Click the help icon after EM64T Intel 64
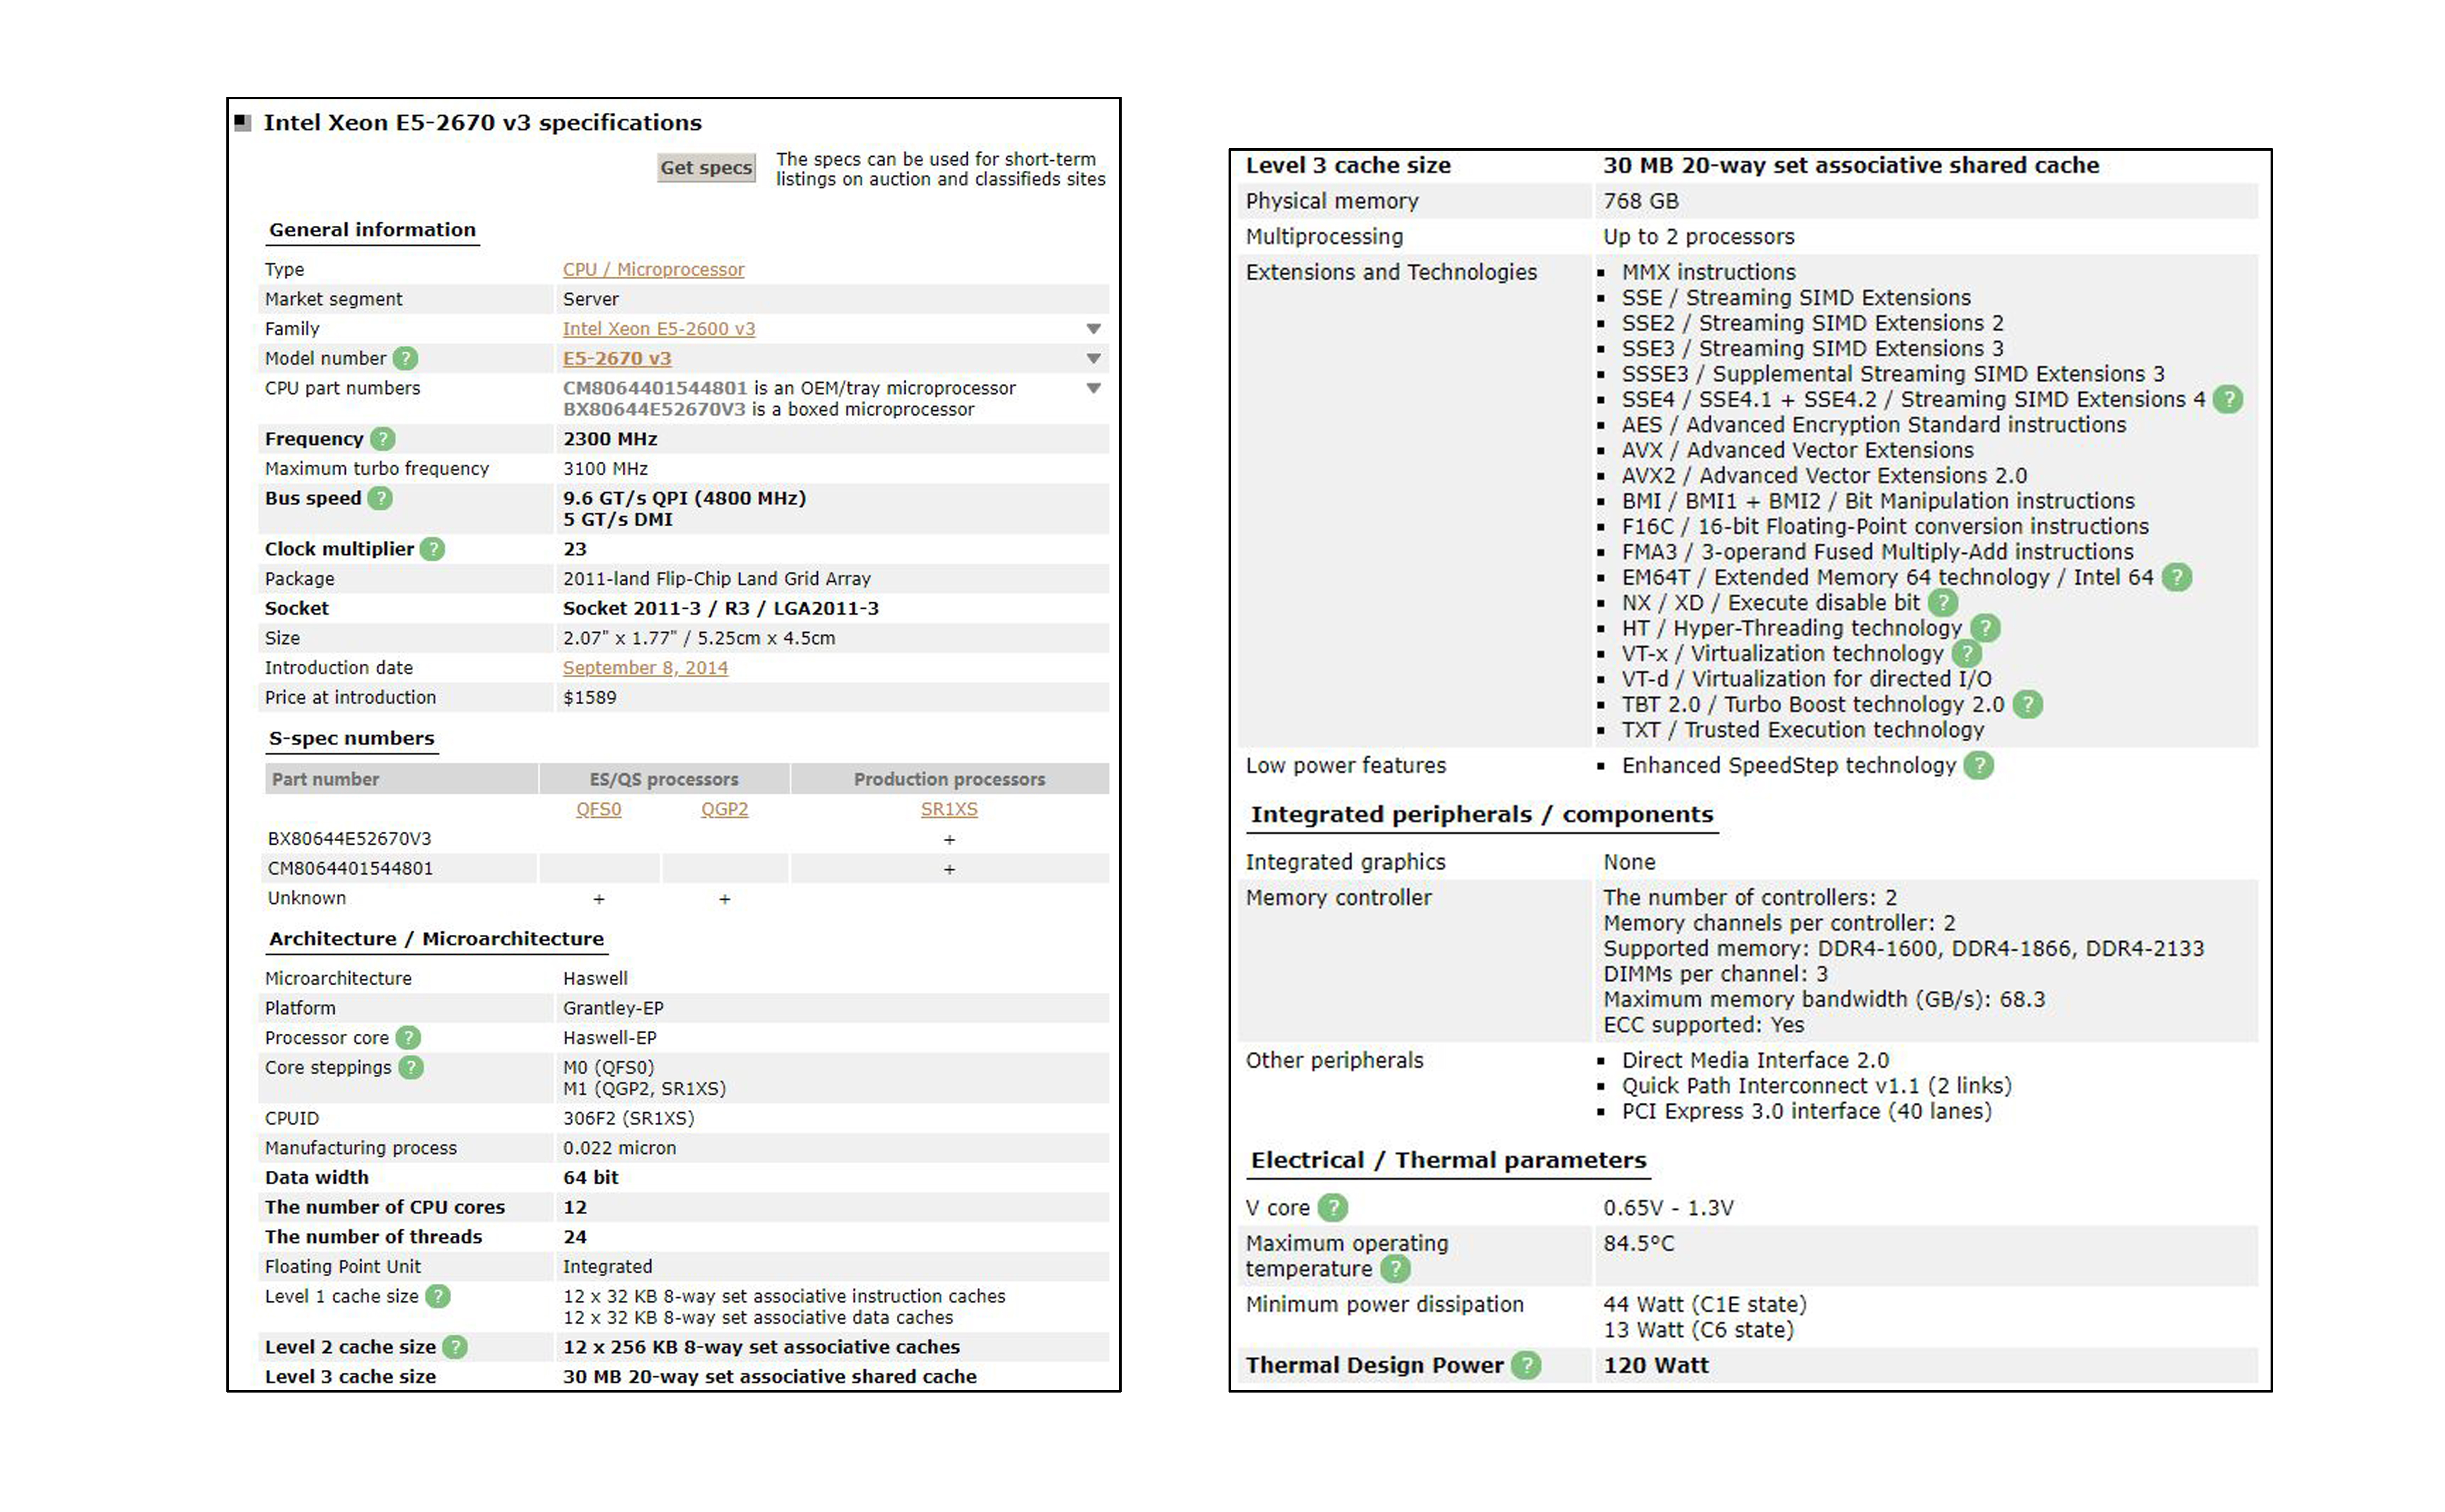The width and height of the screenshot is (2445, 1512). (2176, 577)
